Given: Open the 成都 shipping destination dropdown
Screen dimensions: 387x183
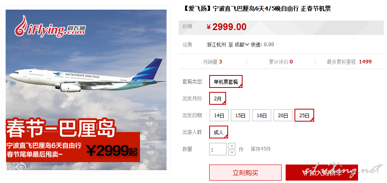Looking at the screenshot, I should (242, 45).
